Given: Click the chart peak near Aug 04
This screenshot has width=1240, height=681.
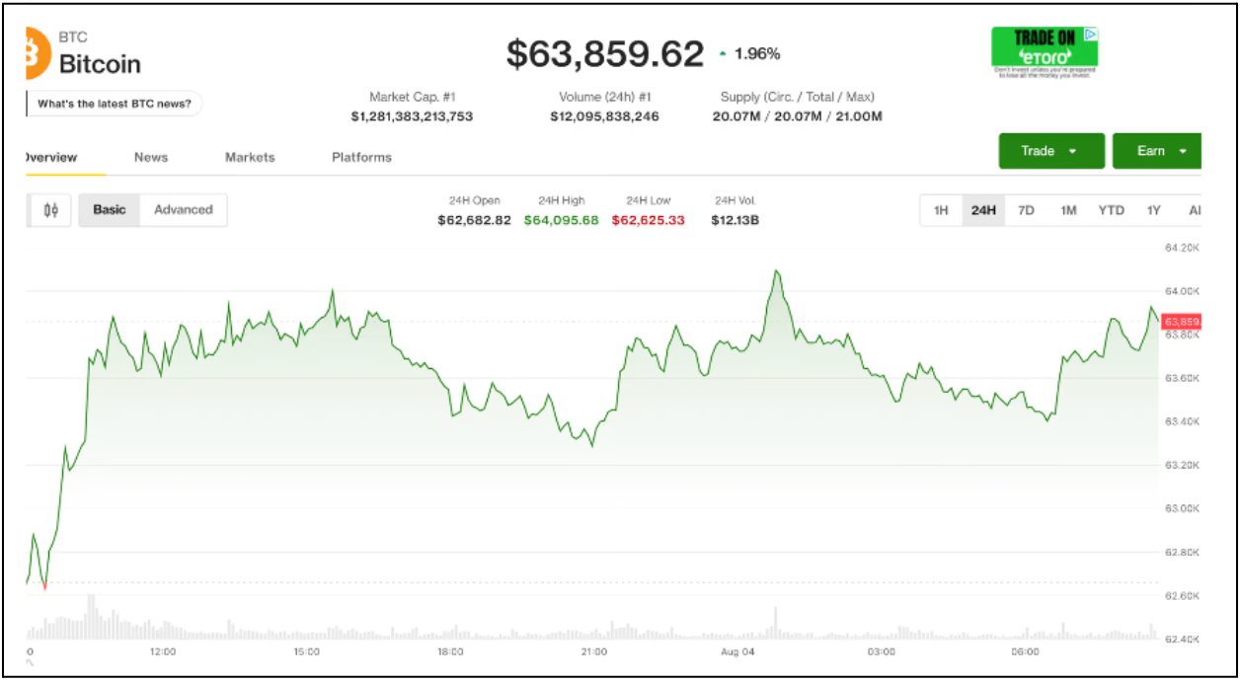Looking at the screenshot, I should click(x=777, y=270).
